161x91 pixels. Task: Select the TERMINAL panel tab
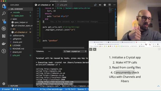40,51
